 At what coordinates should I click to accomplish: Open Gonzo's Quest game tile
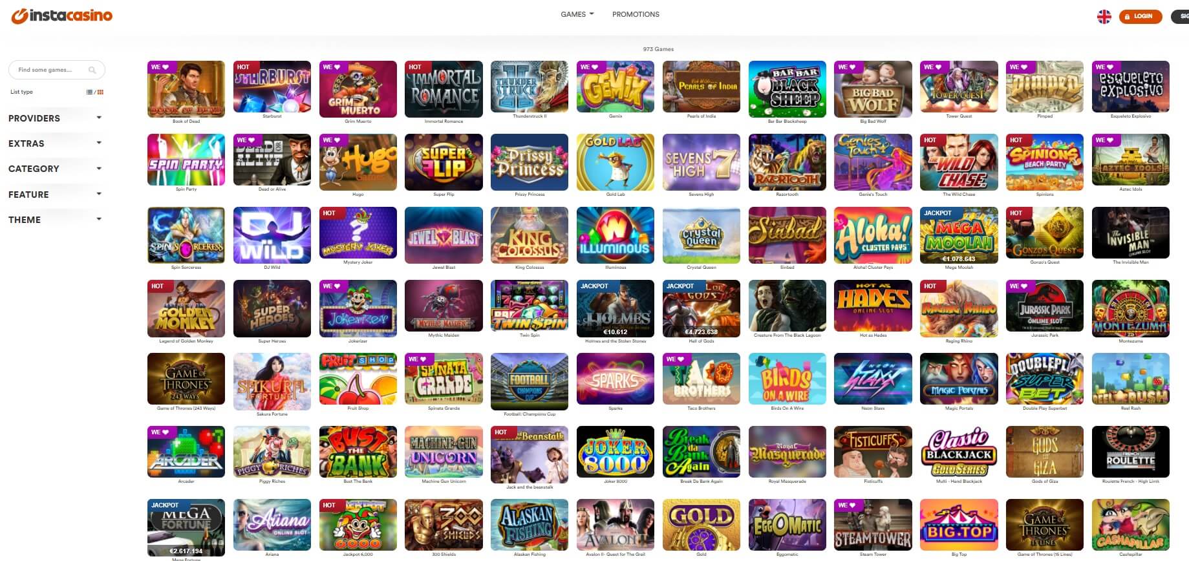1045,232
